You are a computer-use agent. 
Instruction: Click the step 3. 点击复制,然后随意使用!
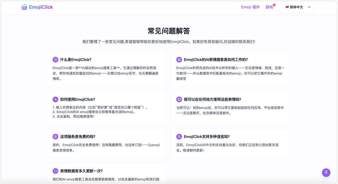click(x=74, y=116)
